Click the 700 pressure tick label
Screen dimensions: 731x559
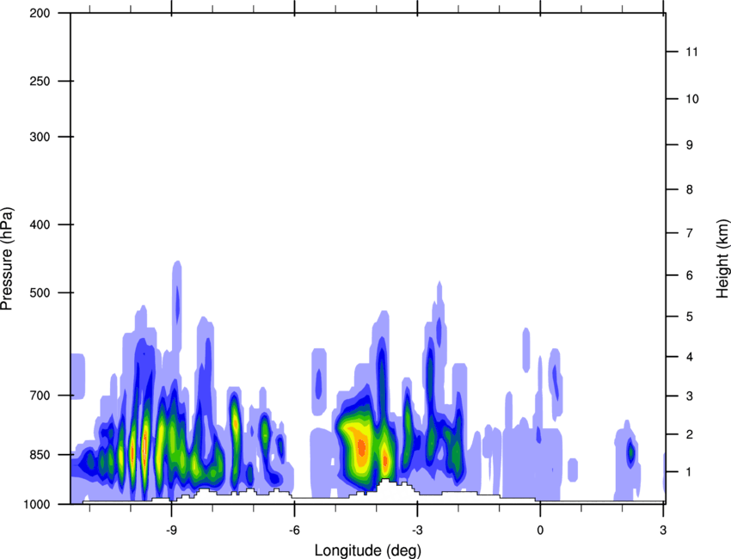pos(40,396)
